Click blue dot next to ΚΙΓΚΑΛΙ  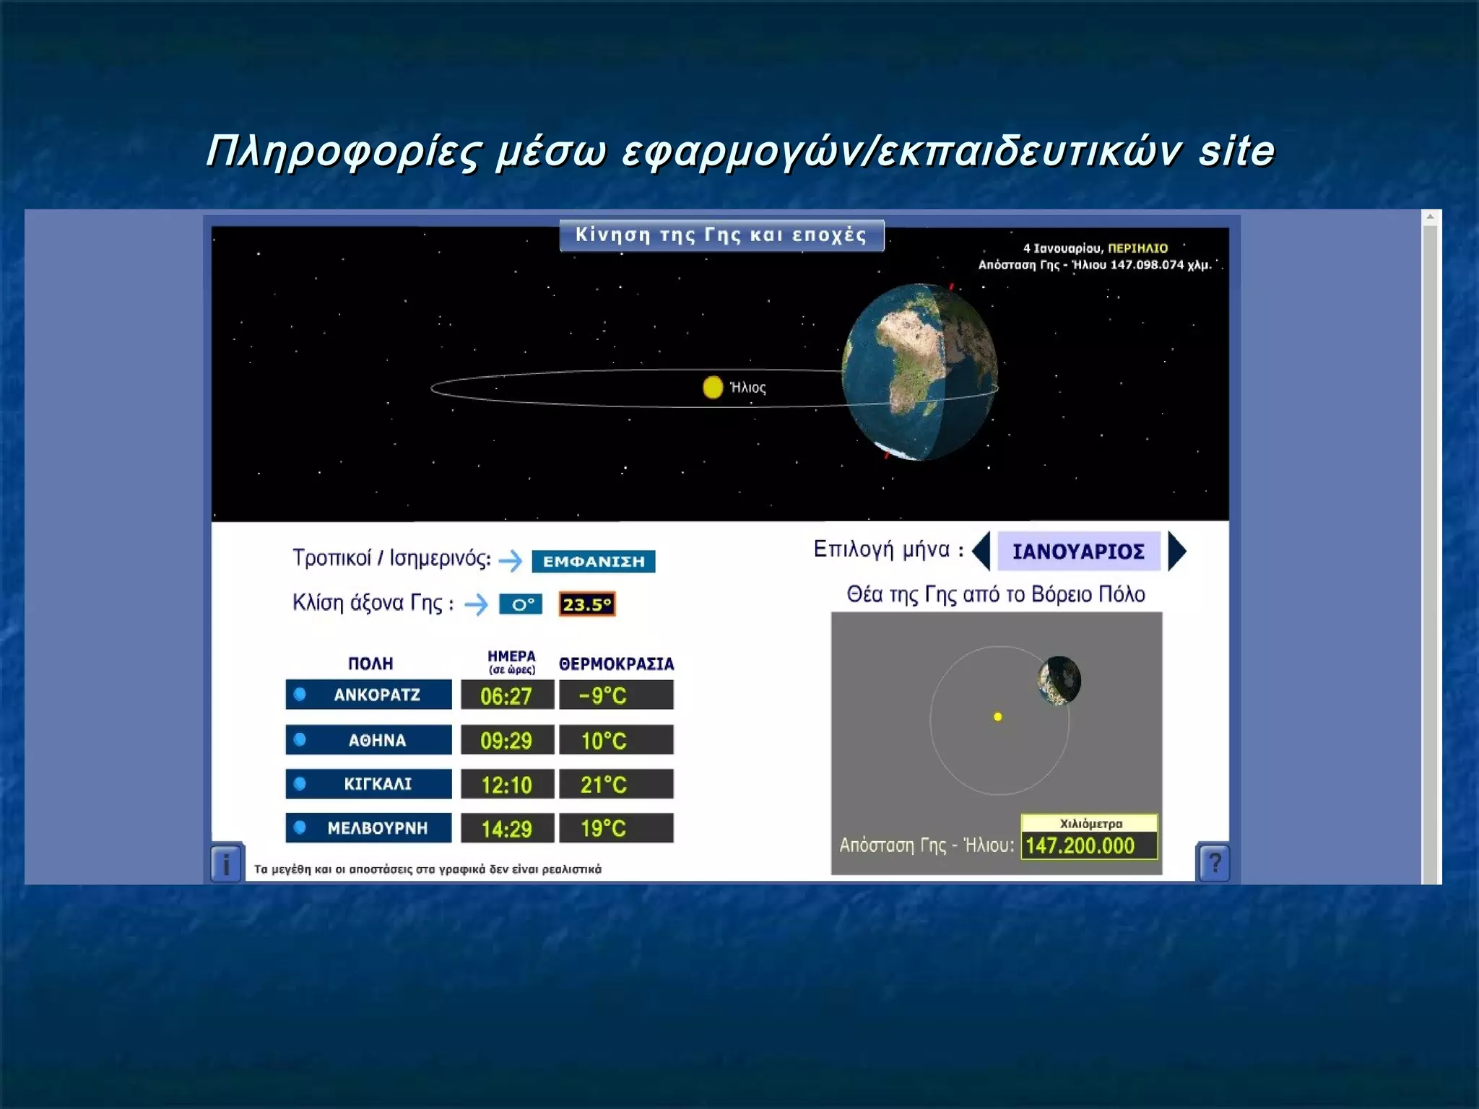pyautogui.click(x=300, y=783)
